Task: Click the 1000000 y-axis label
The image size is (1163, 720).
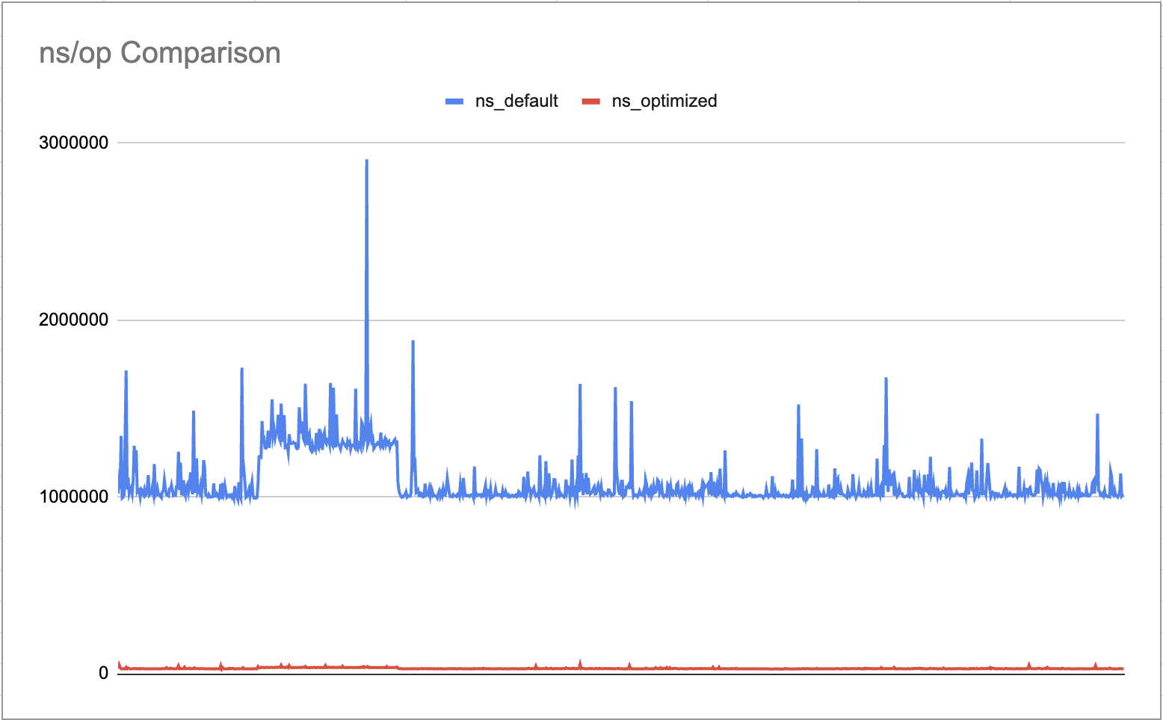Action: coord(73,497)
